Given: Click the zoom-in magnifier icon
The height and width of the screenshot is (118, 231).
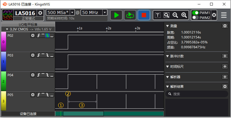Looking at the screenshot, I should pyautogui.click(x=184, y=15).
